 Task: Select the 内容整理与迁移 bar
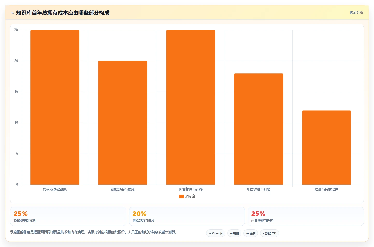click(191, 107)
